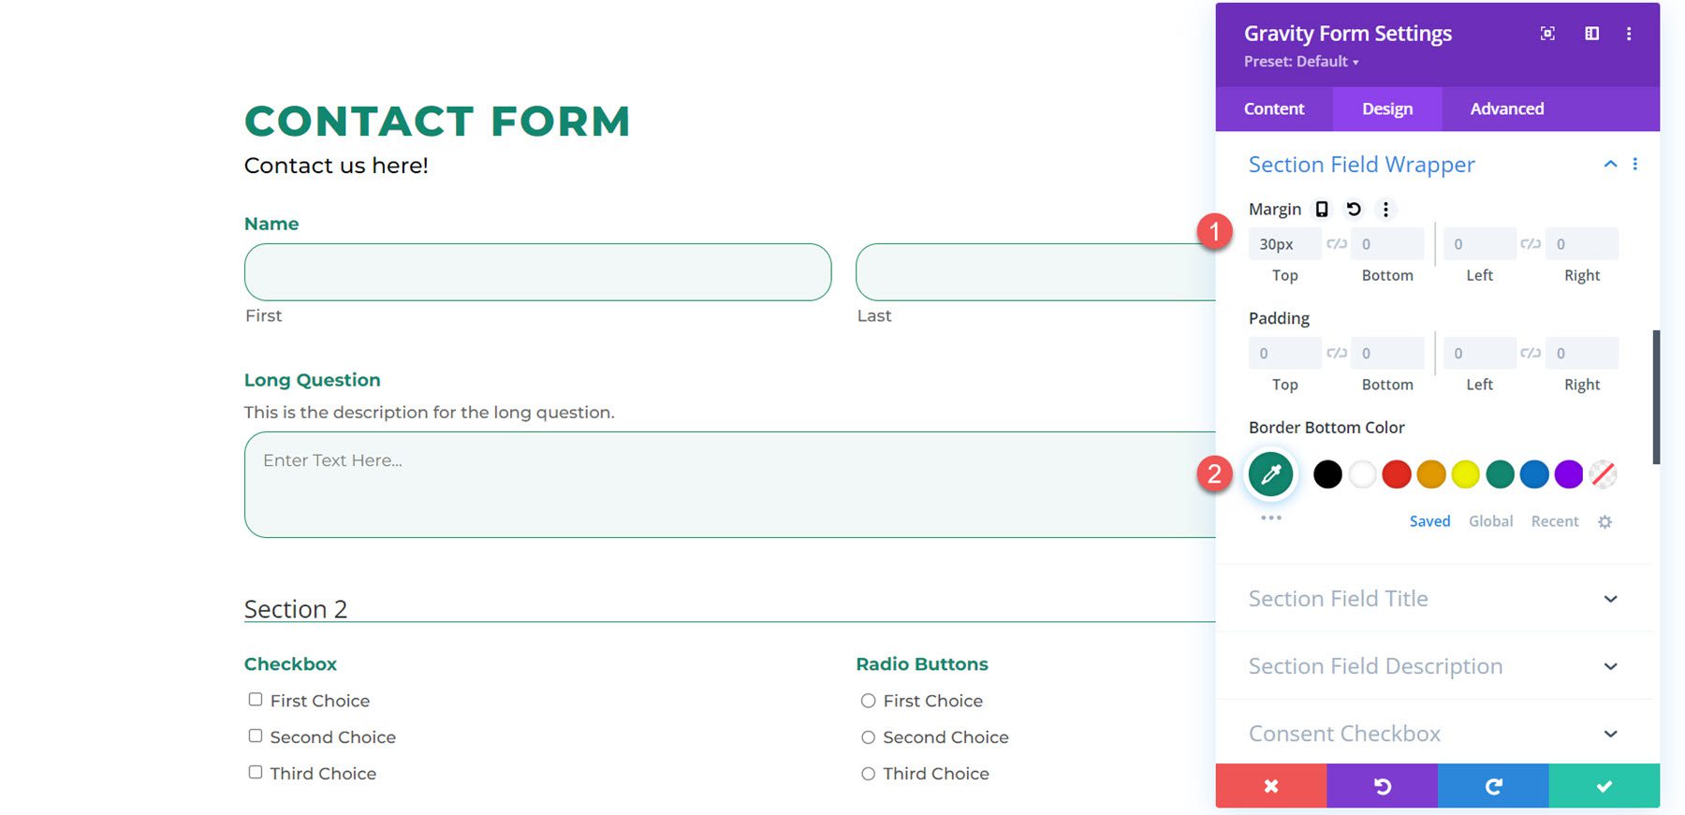The height and width of the screenshot is (815, 1685).
Task: Select the eyedropper color picker tool
Action: 1270,474
